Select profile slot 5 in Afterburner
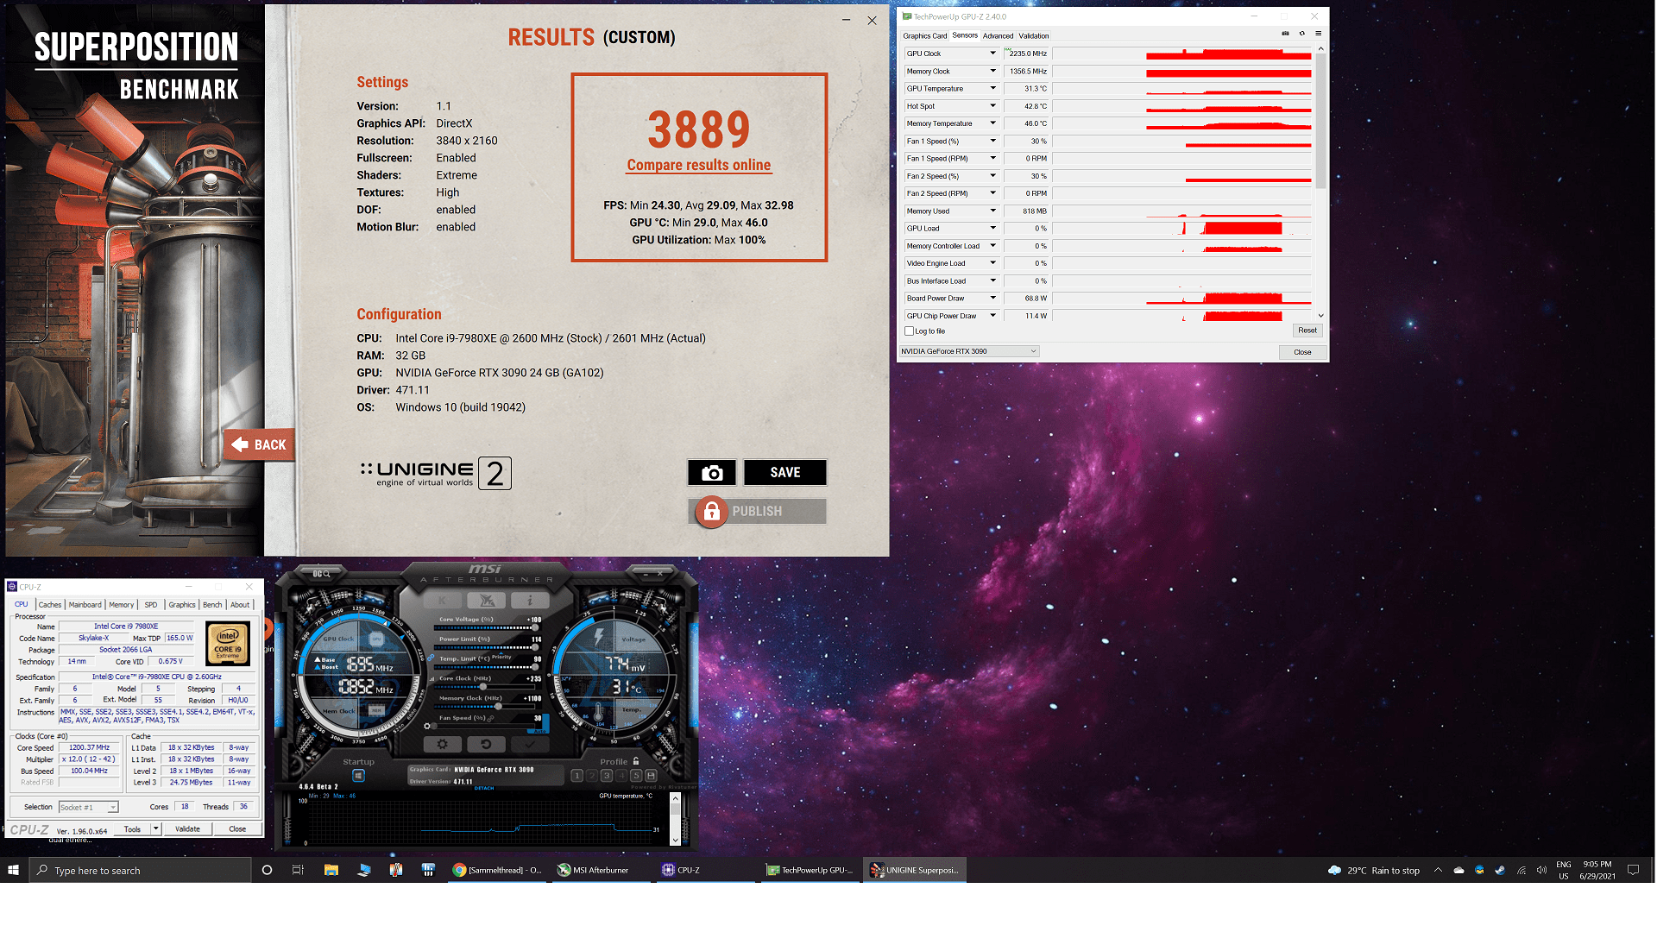 coord(636,776)
